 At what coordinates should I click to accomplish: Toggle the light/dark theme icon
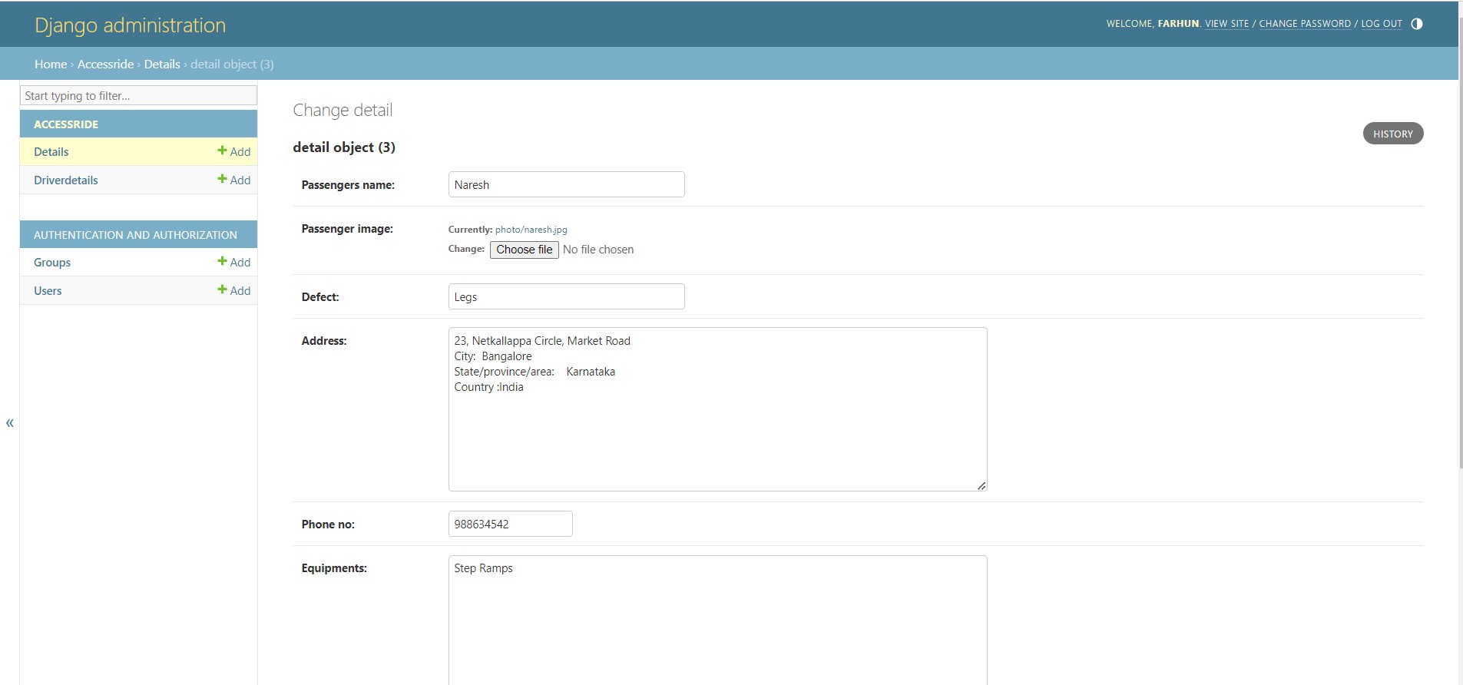coord(1417,24)
